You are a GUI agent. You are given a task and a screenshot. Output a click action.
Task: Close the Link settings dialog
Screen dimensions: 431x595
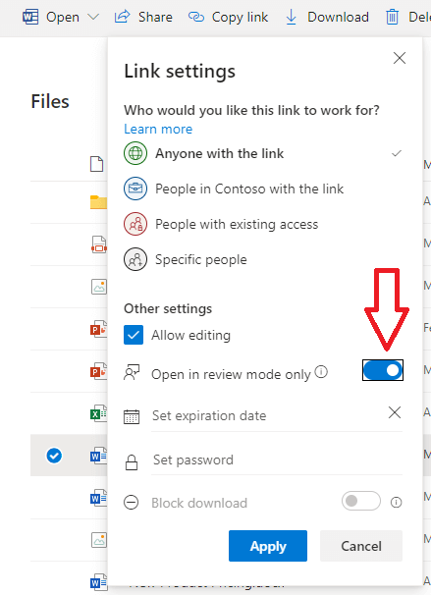pos(400,58)
